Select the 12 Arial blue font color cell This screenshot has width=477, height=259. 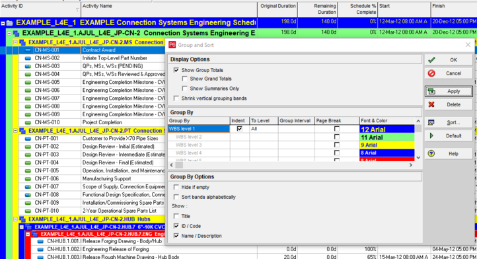[x=387, y=129]
